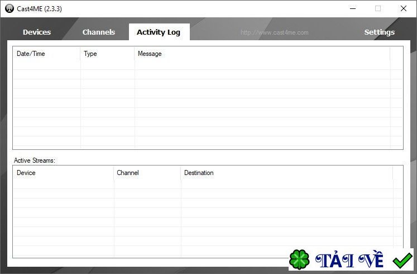
Task: Sort log by Message column header
Action: [x=262, y=54]
